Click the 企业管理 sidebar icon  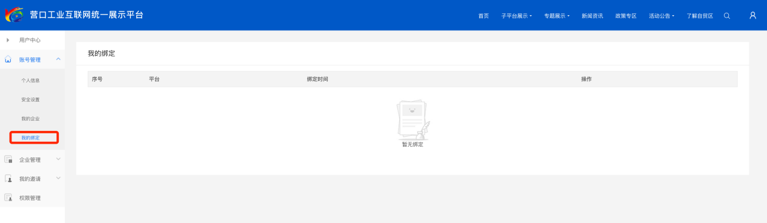coord(8,159)
